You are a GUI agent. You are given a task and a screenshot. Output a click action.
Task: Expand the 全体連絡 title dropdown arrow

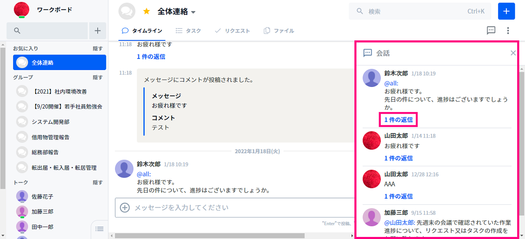point(193,12)
